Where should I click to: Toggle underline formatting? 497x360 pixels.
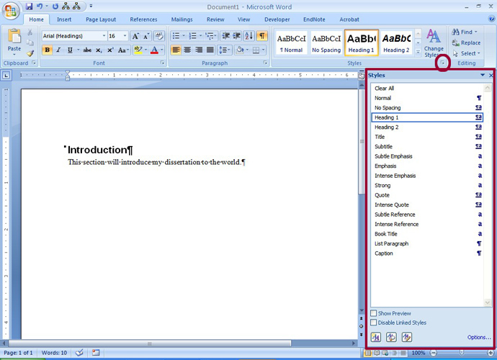[x=70, y=50]
